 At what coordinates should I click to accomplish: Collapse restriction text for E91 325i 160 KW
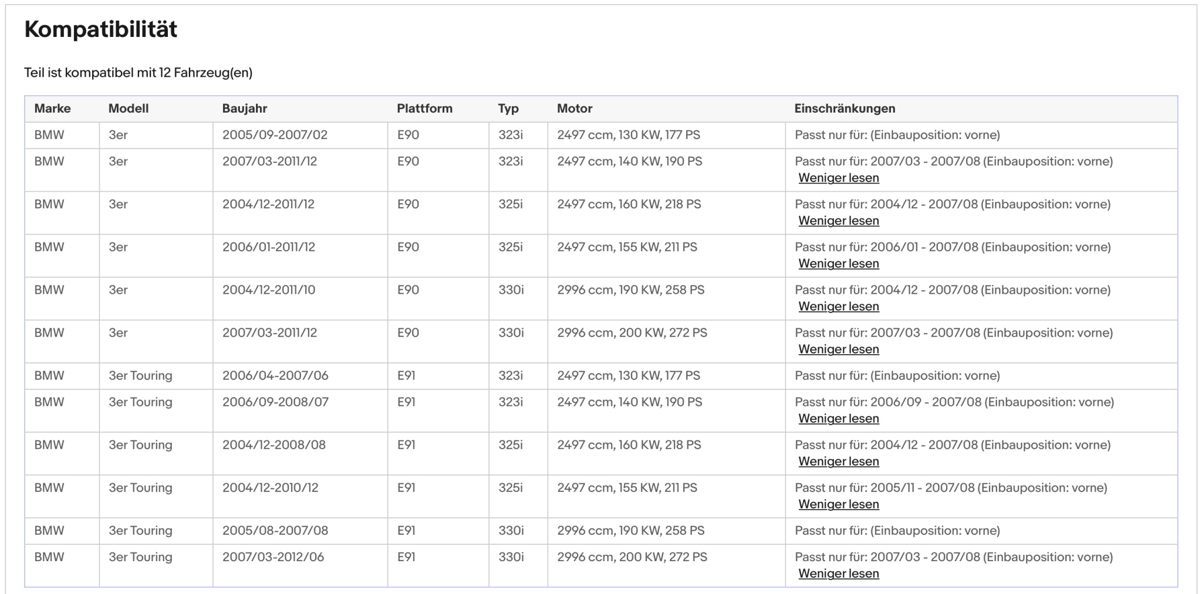[x=839, y=461]
